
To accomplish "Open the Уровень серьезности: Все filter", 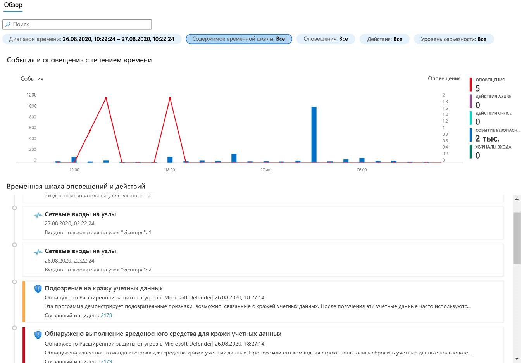I will (x=453, y=39).
